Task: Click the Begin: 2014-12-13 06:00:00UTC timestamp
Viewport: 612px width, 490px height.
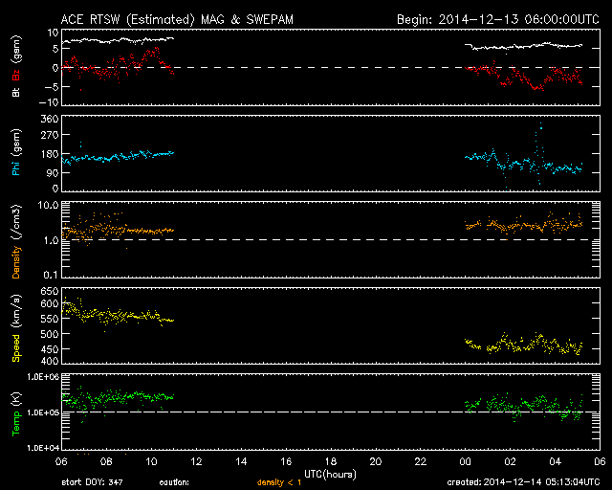Action: 498,19
